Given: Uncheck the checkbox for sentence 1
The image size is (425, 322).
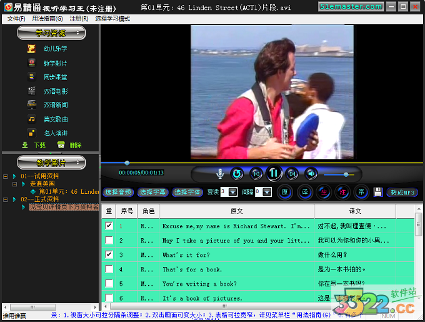Looking at the screenshot, I should [109, 226].
